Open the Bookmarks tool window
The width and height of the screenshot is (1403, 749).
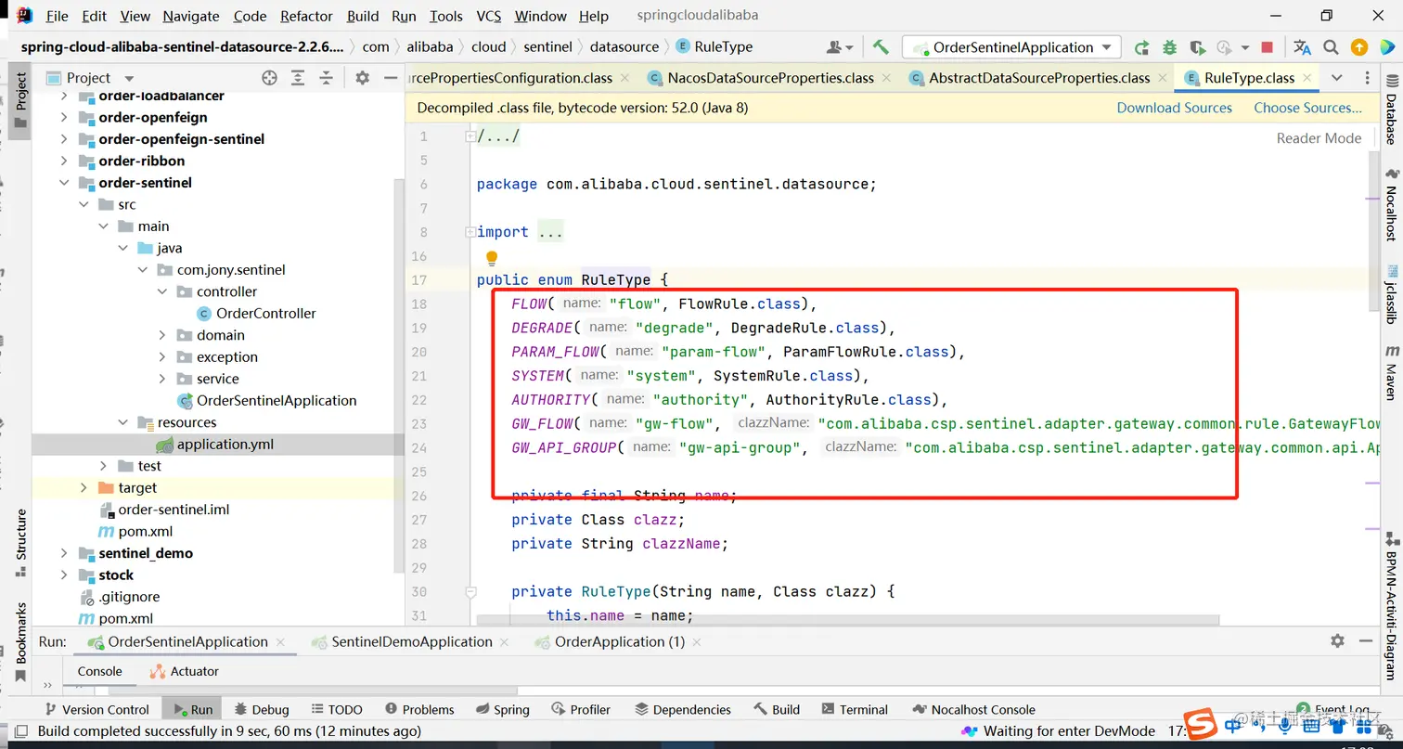20,642
